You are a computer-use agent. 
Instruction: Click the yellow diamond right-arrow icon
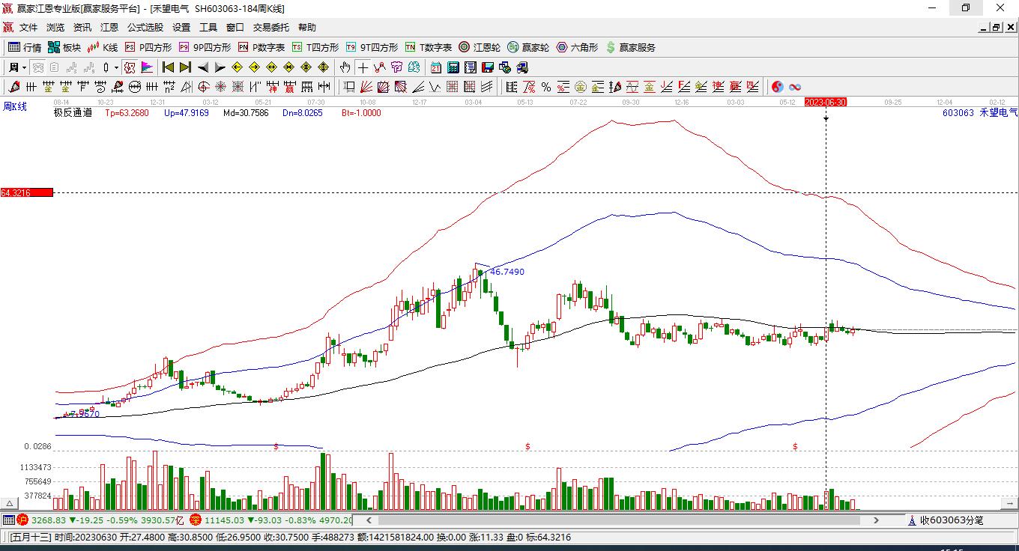(x=255, y=67)
